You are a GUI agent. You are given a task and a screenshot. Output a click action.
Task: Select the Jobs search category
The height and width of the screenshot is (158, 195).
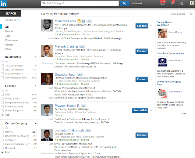point(8,36)
